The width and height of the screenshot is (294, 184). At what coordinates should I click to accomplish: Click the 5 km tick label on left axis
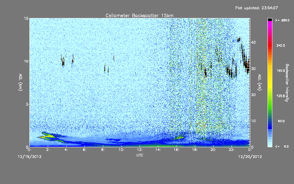click(27, 104)
